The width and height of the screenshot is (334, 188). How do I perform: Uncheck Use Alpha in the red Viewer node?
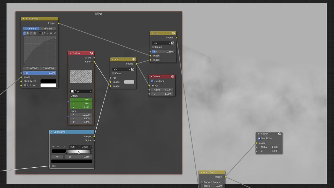pos(152,81)
